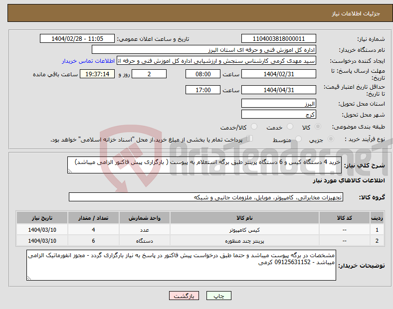Click quantity cell 6 for پرینتر row
Image resolution: width=393 pixels, height=309 pixels.
click(x=93, y=240)
